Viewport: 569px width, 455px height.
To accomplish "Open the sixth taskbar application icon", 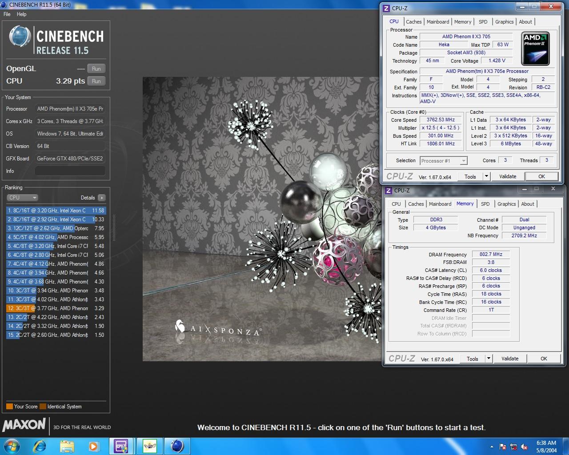I will [149, 446].
